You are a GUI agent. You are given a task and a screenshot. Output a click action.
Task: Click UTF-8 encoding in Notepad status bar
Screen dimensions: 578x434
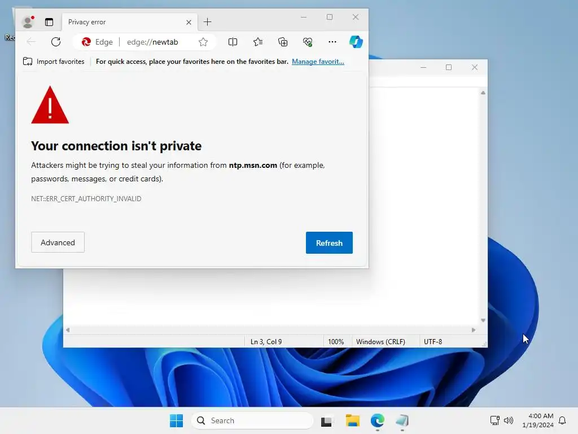(x=433, y=342)
